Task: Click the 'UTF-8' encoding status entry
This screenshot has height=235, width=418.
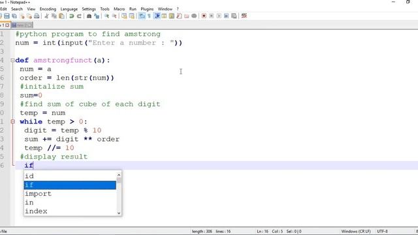Action: [382, 231]
